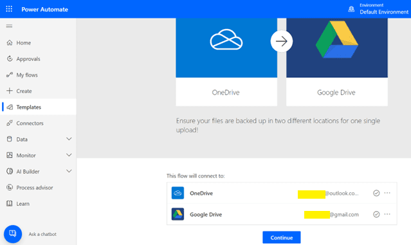Open Process advisor in sidebar
The image size is (411, 245).
pos(38,188)
